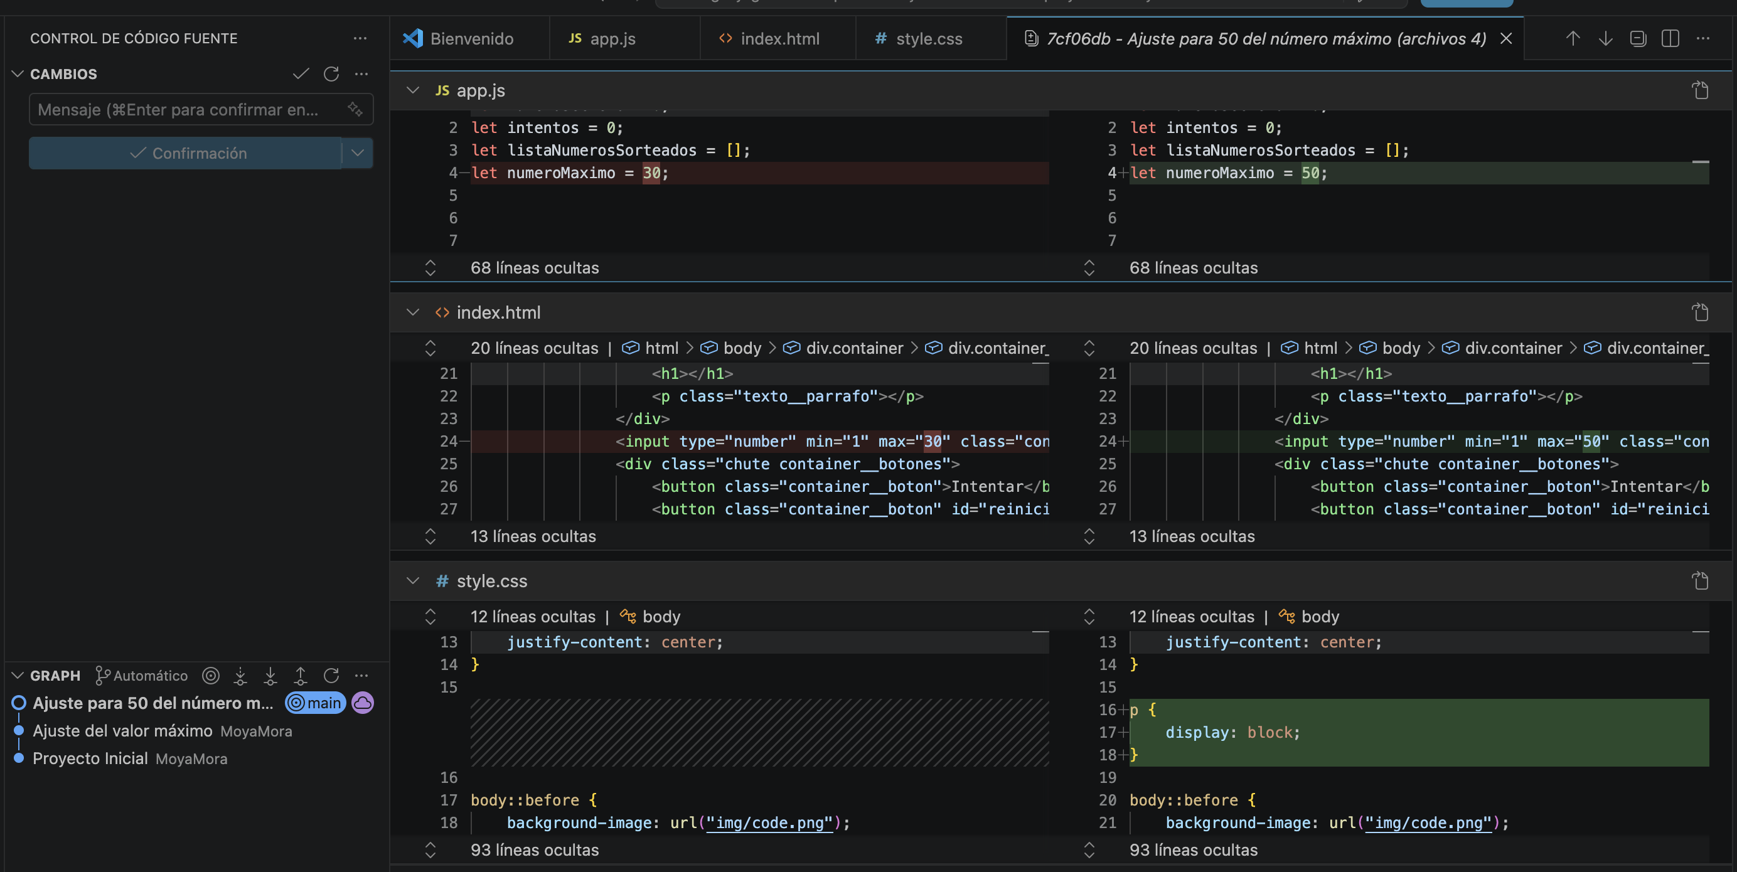The width and height of the screenshot is (1737, 872).
Task: Click the added line 'let numeroMaximo = 50;'
Action: 1419,173
